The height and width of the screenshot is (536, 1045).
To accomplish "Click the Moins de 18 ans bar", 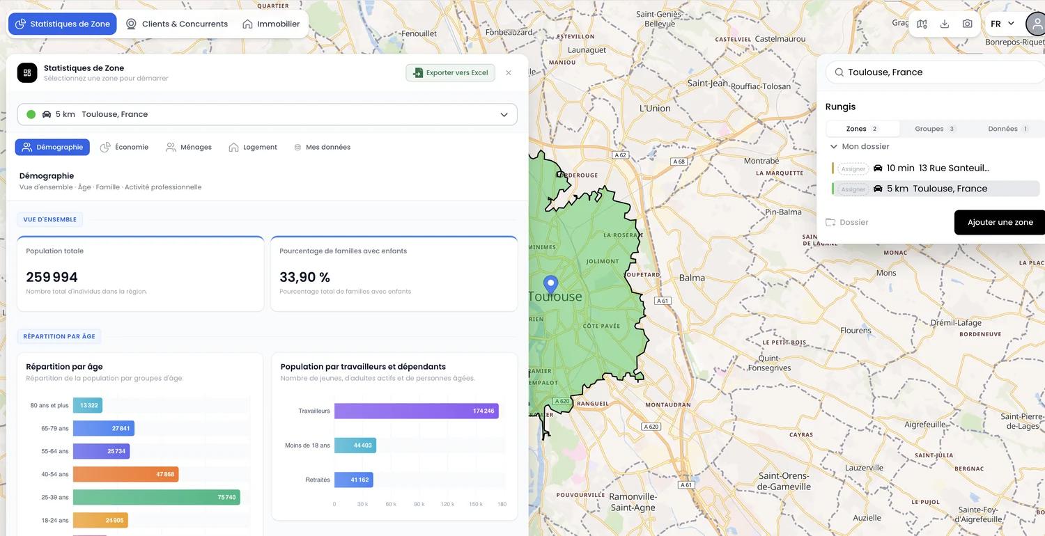I will coord(355,446).
